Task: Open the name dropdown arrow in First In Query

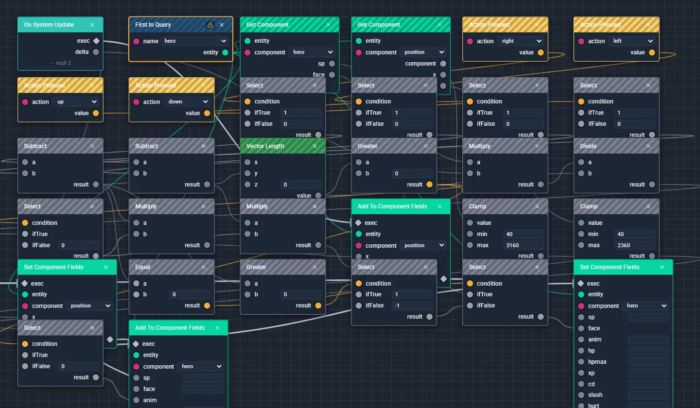Action: 222,41
